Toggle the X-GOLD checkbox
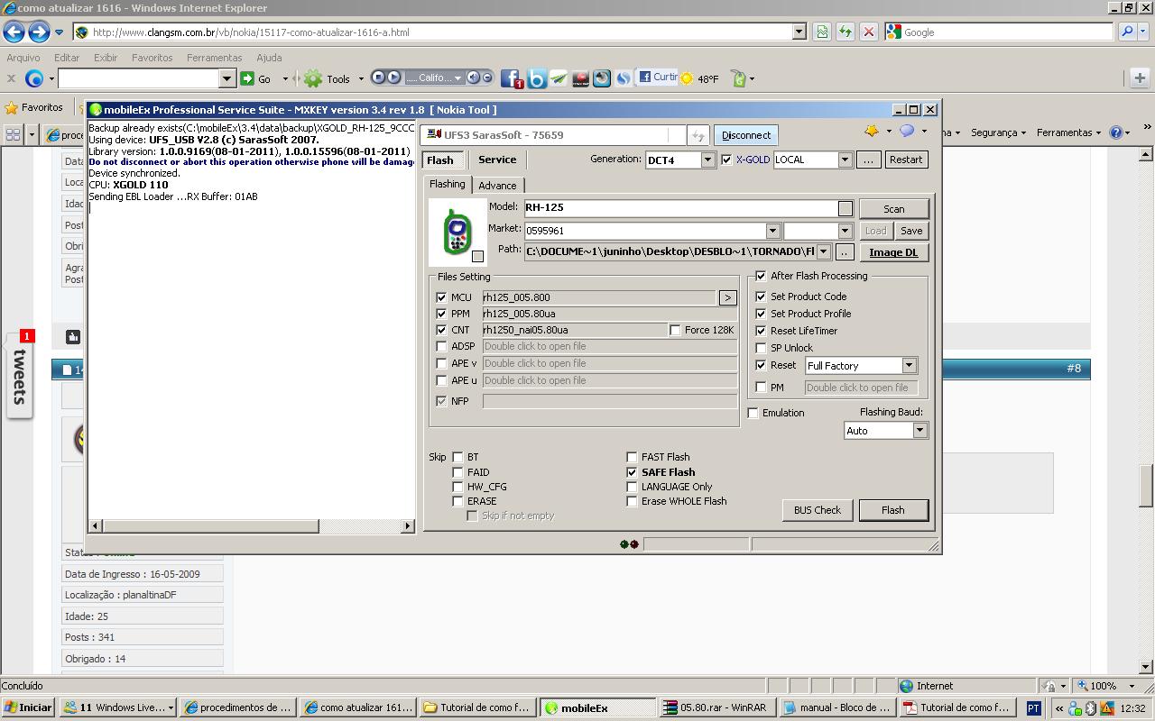1155x721 pixels. click(726, 160)
